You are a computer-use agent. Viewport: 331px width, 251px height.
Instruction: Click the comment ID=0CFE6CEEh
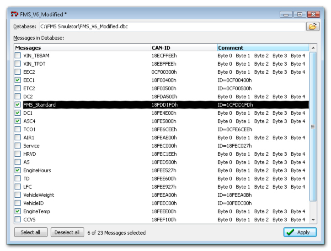click(x=235, y=129)
